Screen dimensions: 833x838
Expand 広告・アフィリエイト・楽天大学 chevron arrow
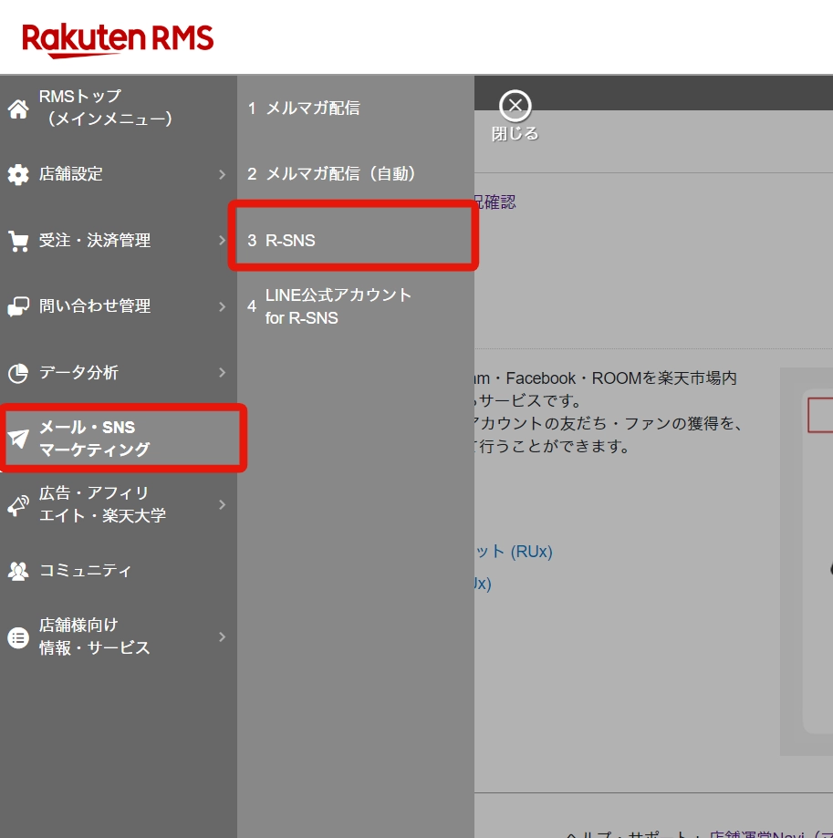222,504
